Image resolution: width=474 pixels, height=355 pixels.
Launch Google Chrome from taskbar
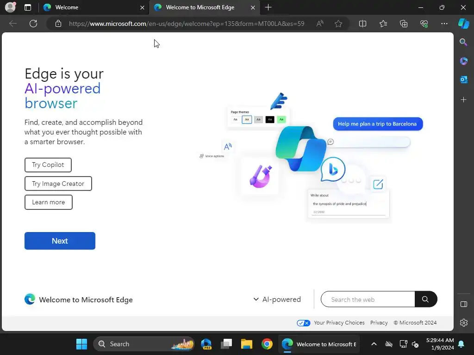tap(267, 344)
